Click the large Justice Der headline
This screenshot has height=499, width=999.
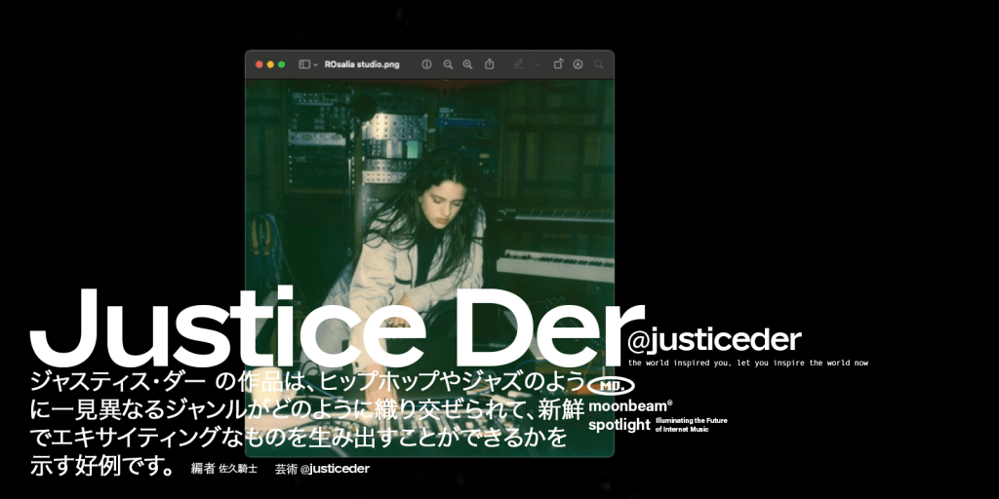pos(337,327)
